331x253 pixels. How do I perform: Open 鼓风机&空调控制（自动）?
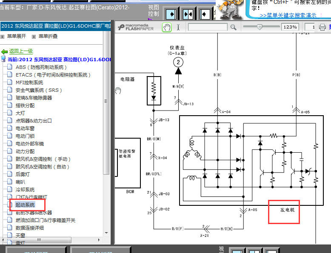point(43,167)
